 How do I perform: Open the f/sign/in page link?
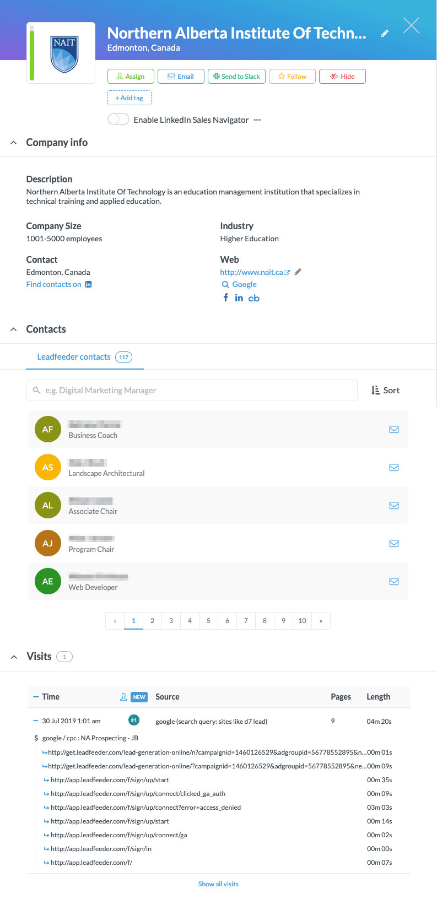(x=101, y=849)
